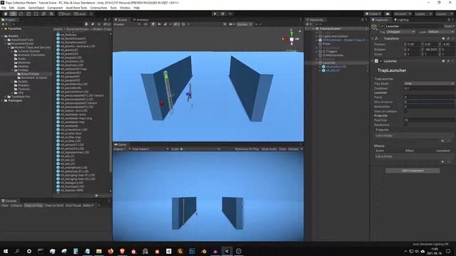Select the Hand tool in the toolbar

coord(6,14)
